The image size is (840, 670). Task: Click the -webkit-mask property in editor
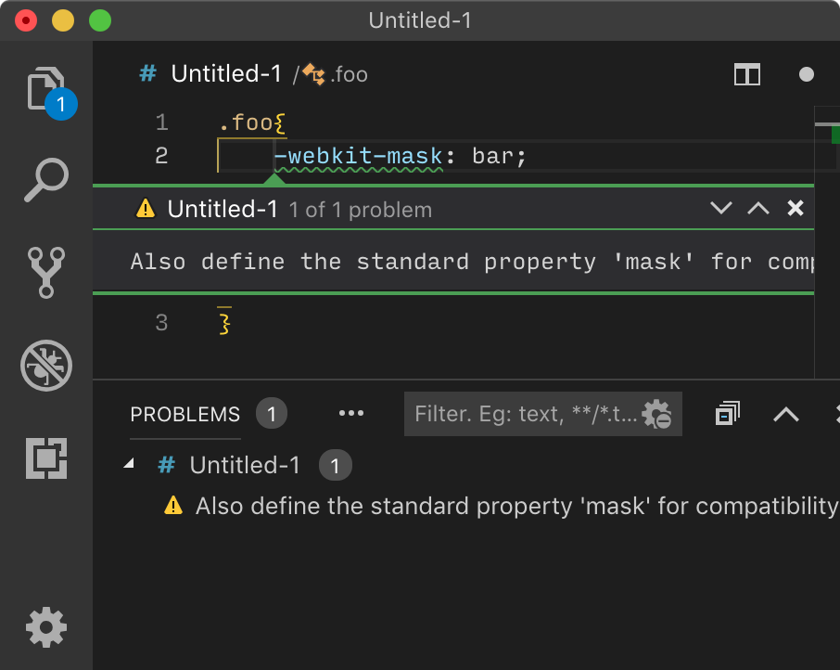pos(359,157)
